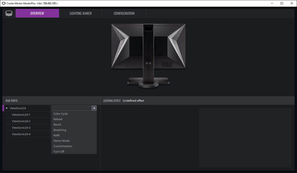
Task: Click the lighting effect combo box field
Action: [71, 108]
